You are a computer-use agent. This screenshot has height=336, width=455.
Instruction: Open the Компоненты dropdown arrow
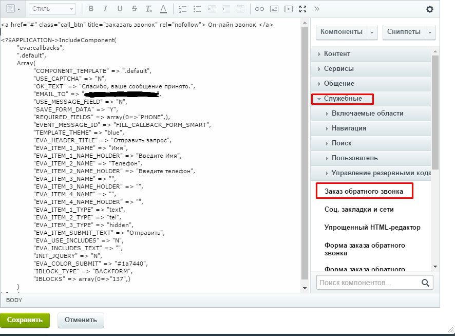pos(372,32)
